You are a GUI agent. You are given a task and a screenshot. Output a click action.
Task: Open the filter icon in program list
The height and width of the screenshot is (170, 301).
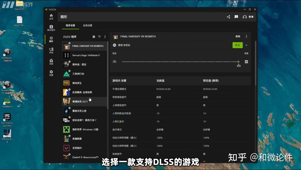[x=99, y=37]
